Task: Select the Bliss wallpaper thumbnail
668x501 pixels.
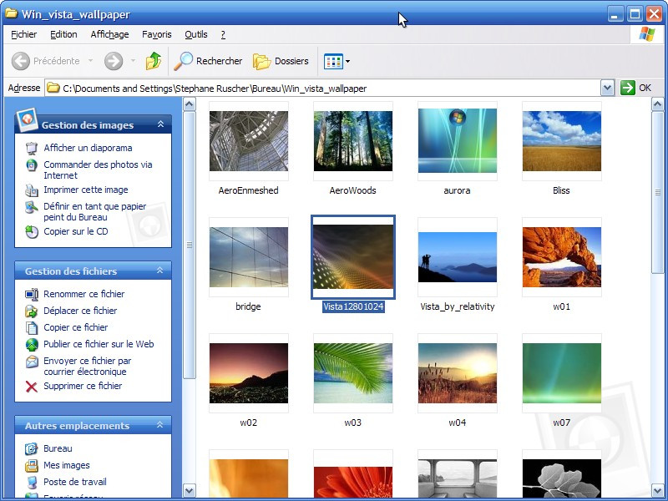Action: pos(561,140)
